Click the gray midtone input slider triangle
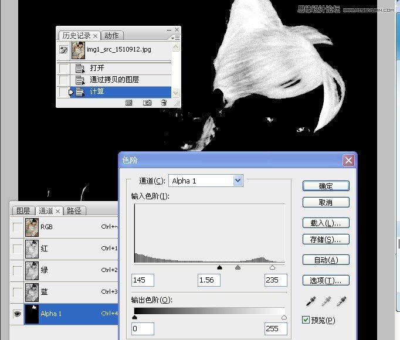 [x=238, y=267]
